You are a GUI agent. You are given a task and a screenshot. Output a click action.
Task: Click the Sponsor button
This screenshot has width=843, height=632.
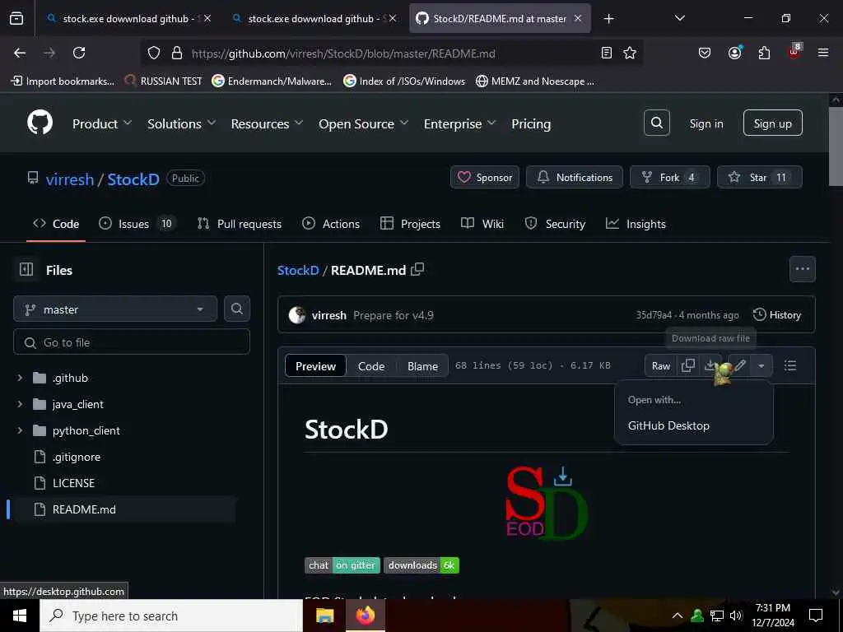coord(484,177)
